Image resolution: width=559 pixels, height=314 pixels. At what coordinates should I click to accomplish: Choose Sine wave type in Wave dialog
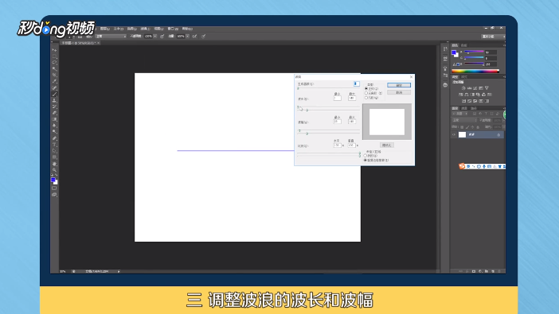pos(366,89)
